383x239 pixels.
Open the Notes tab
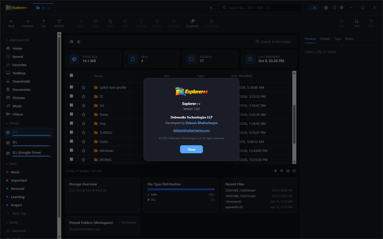tap(349, 39)
